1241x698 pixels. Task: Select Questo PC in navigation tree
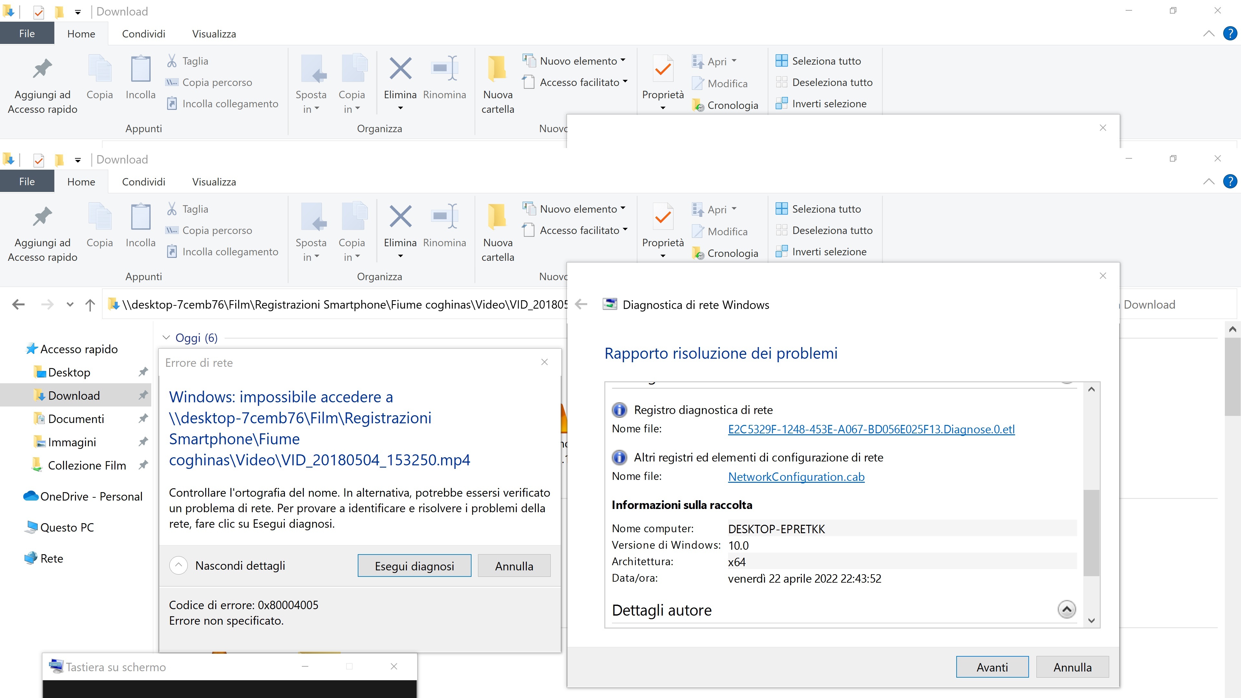(x=59, y=527)
